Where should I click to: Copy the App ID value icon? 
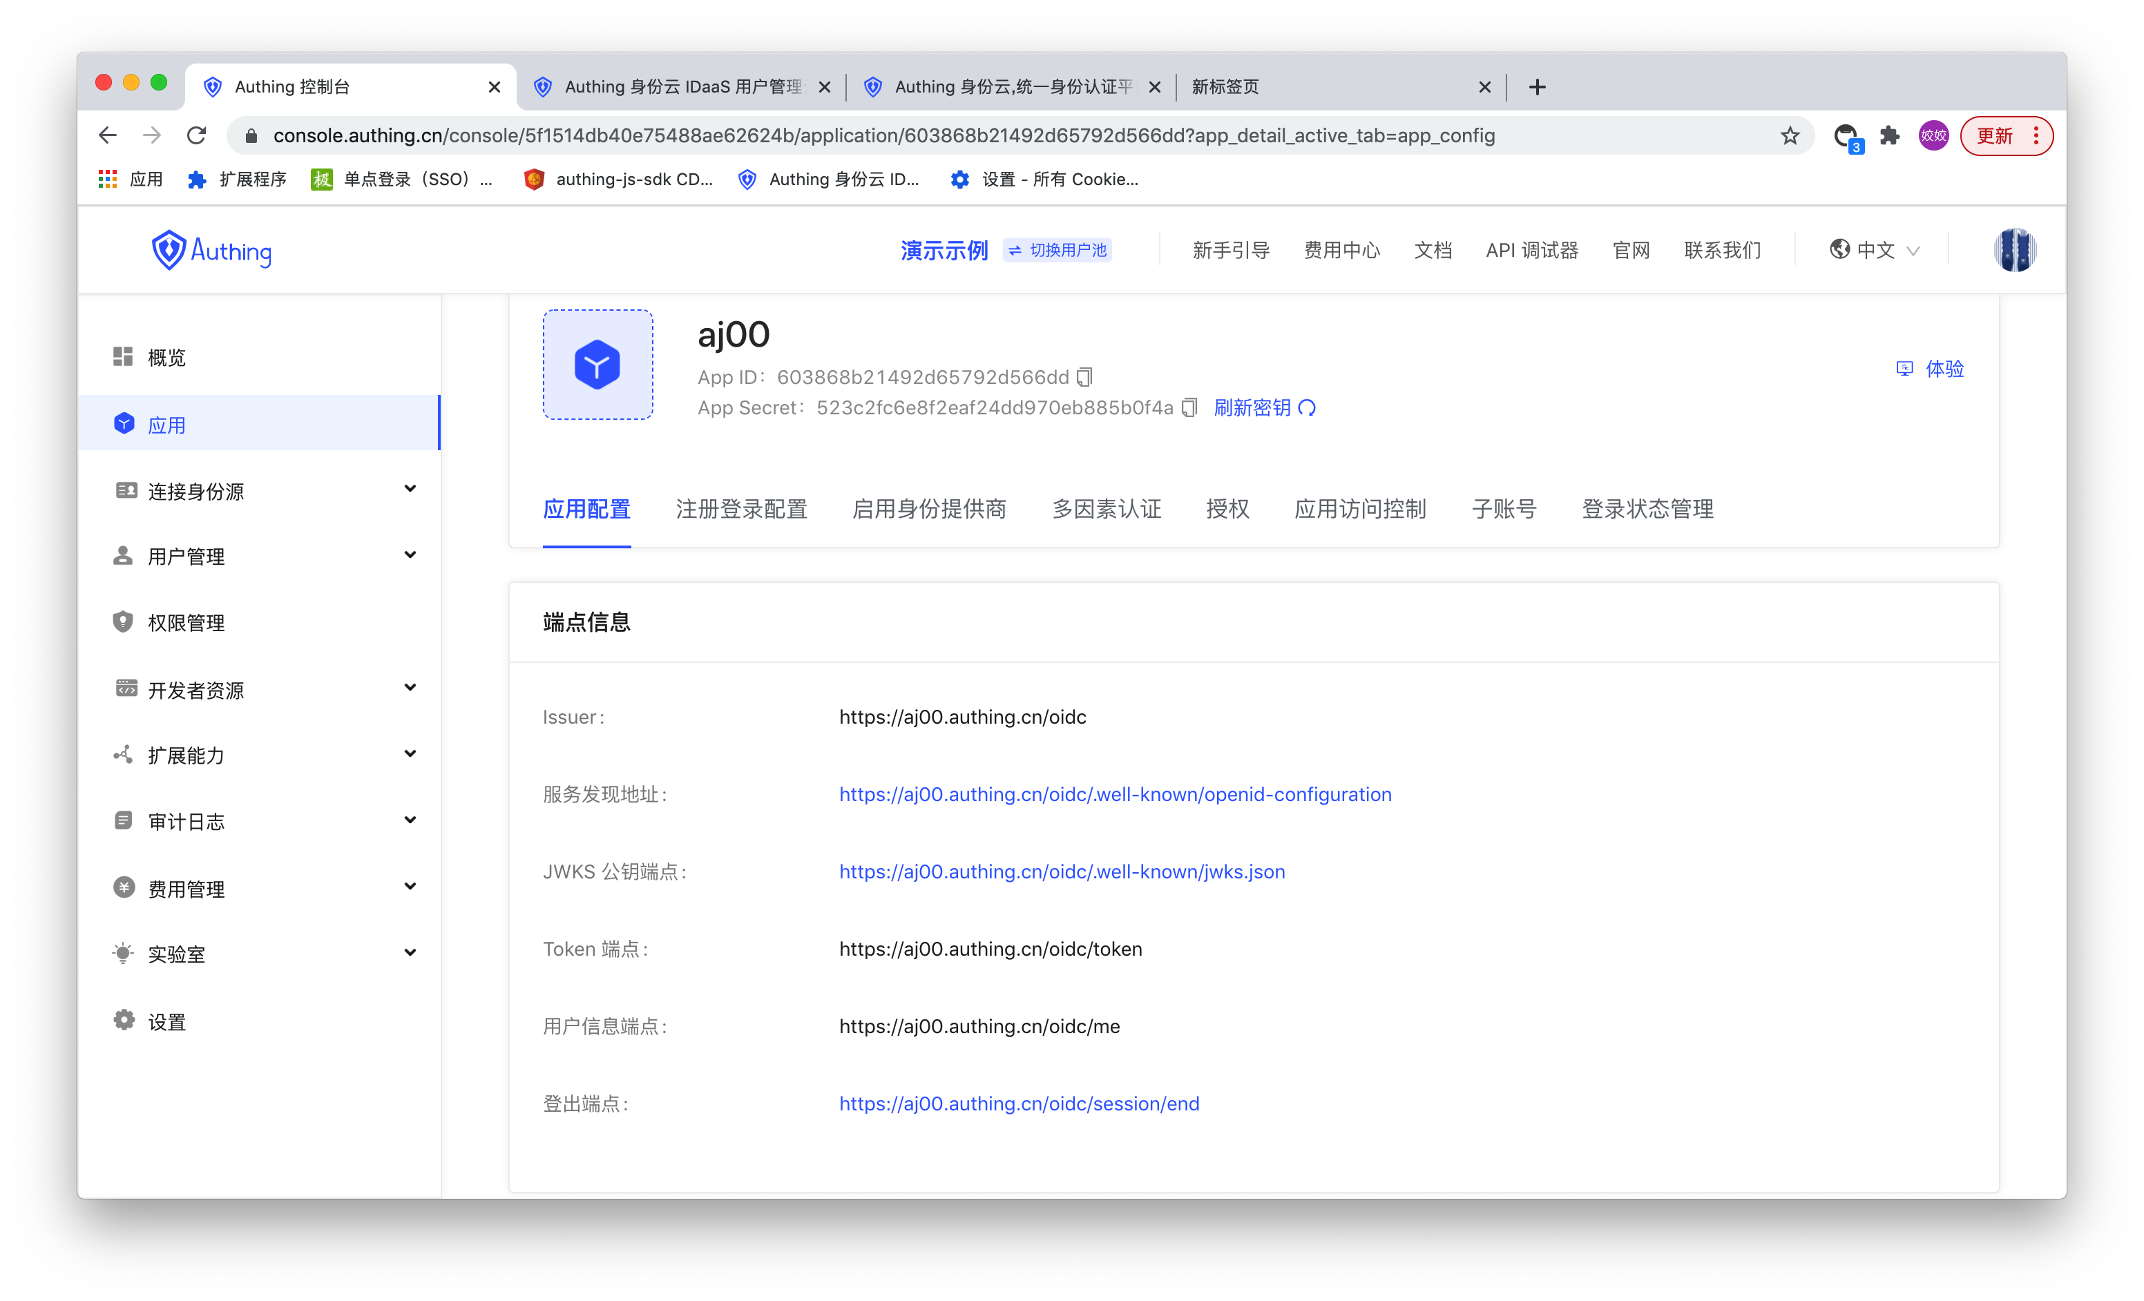click(x=1084, y=378)
